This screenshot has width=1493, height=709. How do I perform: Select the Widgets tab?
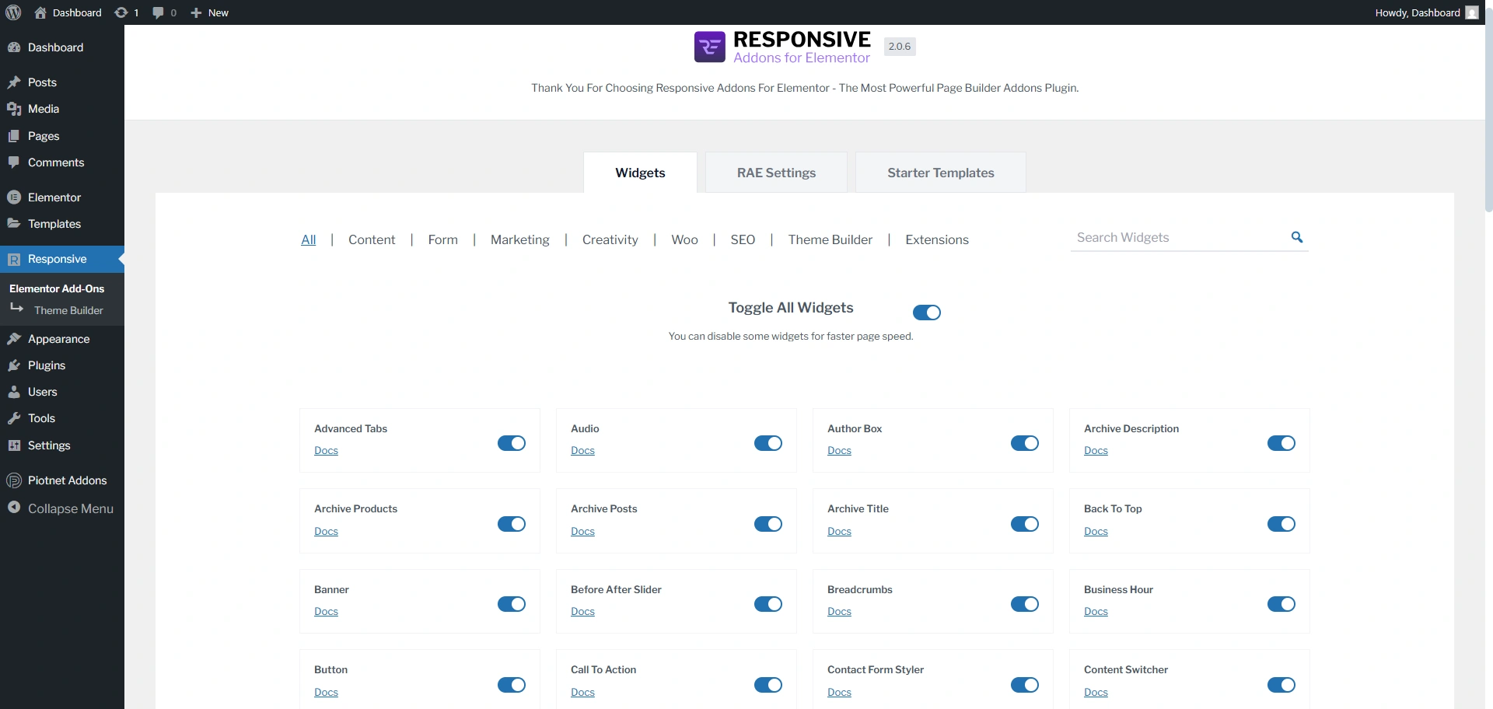640,173
